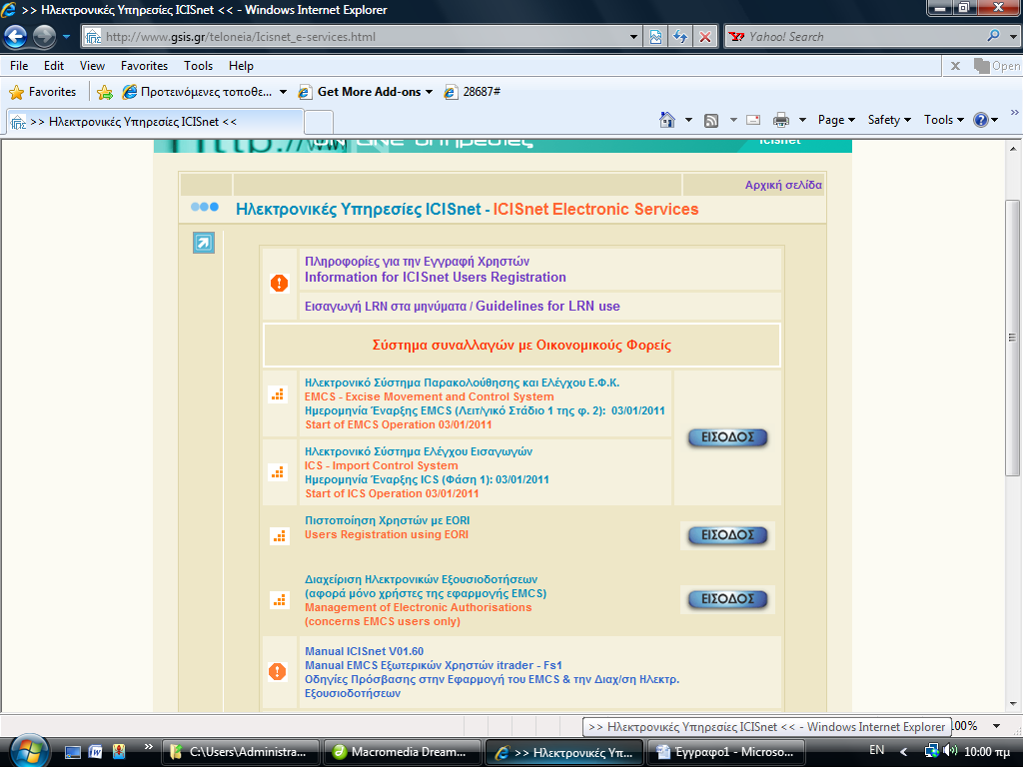Click the icon beside the EMCS row
The height and width of the screenshot is (767, 1023).
click(x=279, y=394)
